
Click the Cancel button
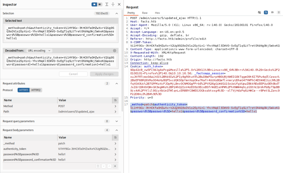tap(73, 74)
